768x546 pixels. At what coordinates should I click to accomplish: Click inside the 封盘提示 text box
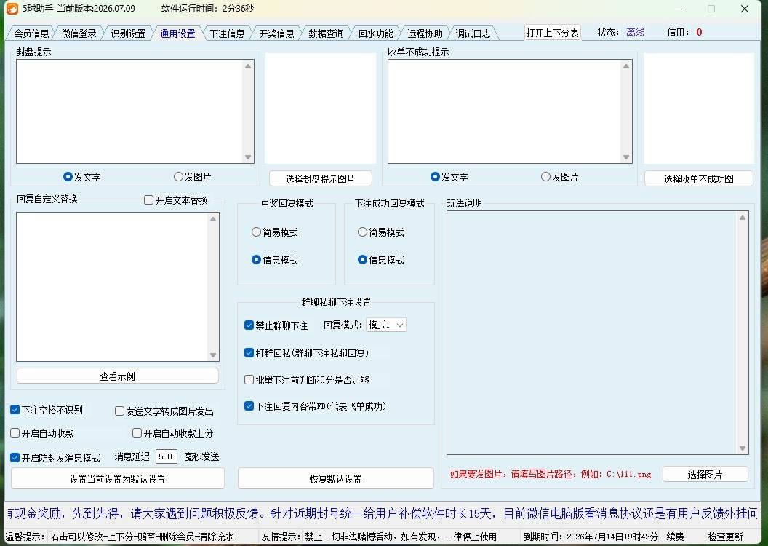pos(129,111)
